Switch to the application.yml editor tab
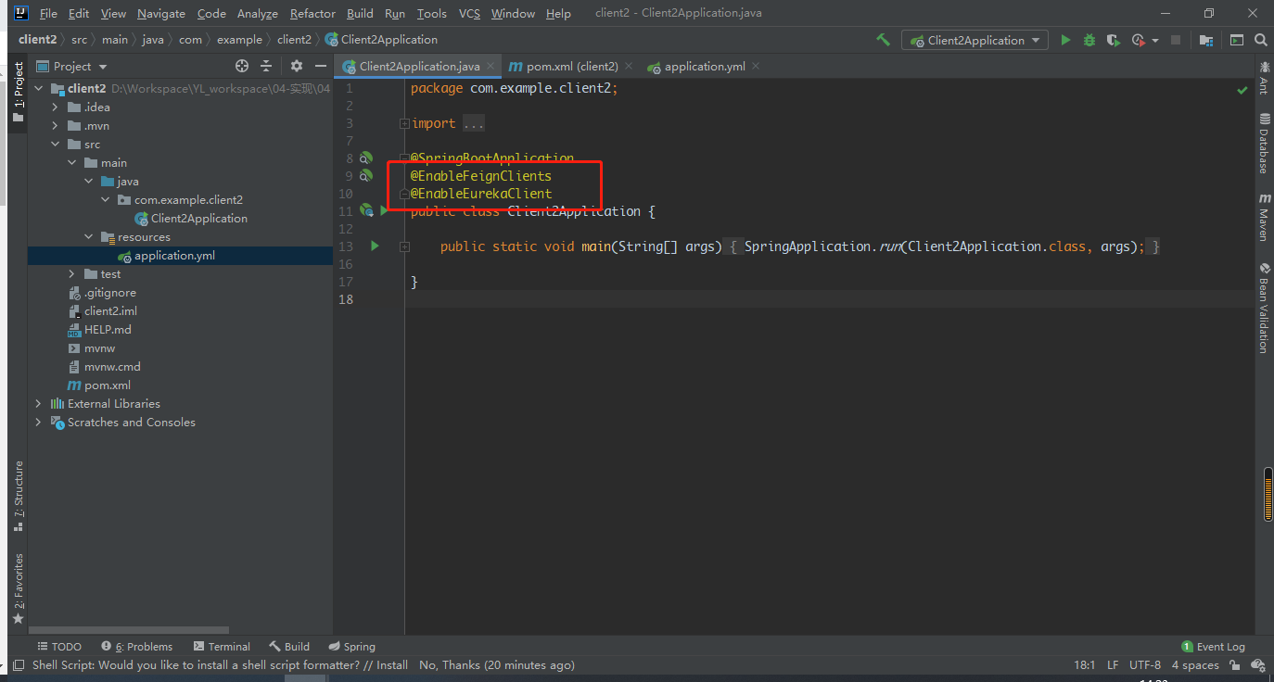 tap(705, 67)
